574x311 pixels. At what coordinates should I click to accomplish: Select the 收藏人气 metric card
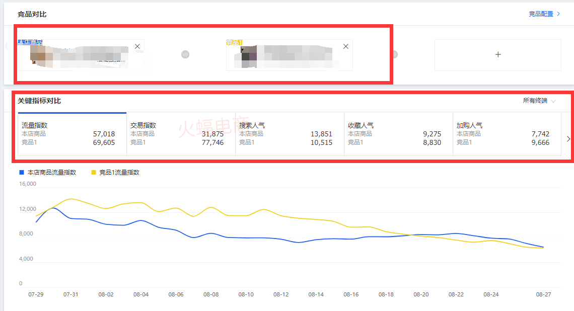point(398,134)
